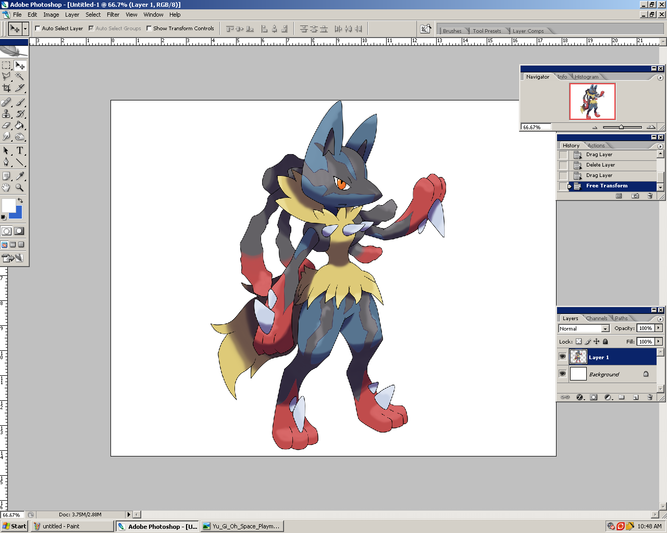Screen dimensions: 667x533
Task: Create a new layer in Layers panel
Action: point(636,397)
